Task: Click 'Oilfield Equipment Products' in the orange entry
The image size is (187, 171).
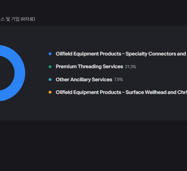Action: (x=88, y=92)
